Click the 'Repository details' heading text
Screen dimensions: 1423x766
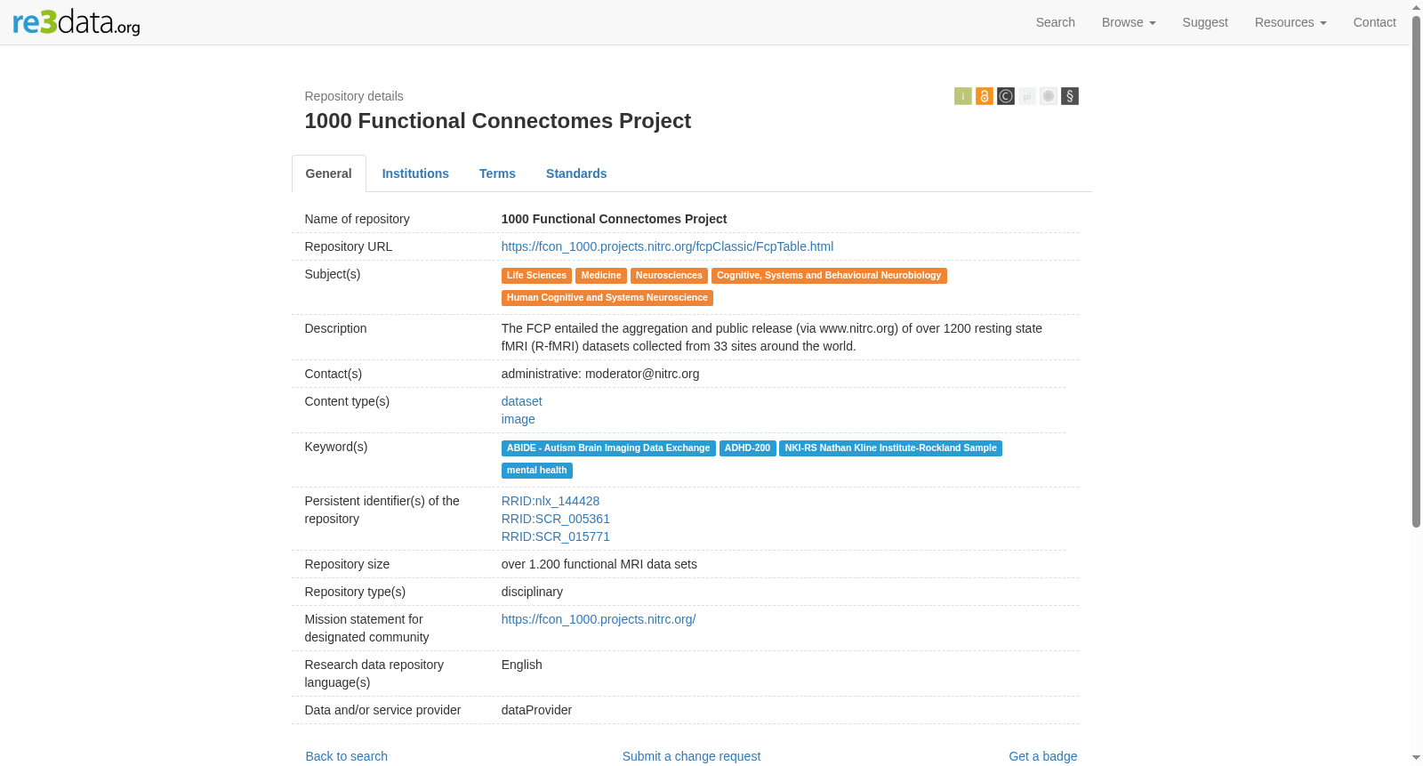click(x=354, y=96)
